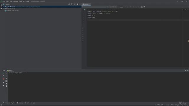
Task: Click the print(user) code line
Action: click(x=92, y=18)
